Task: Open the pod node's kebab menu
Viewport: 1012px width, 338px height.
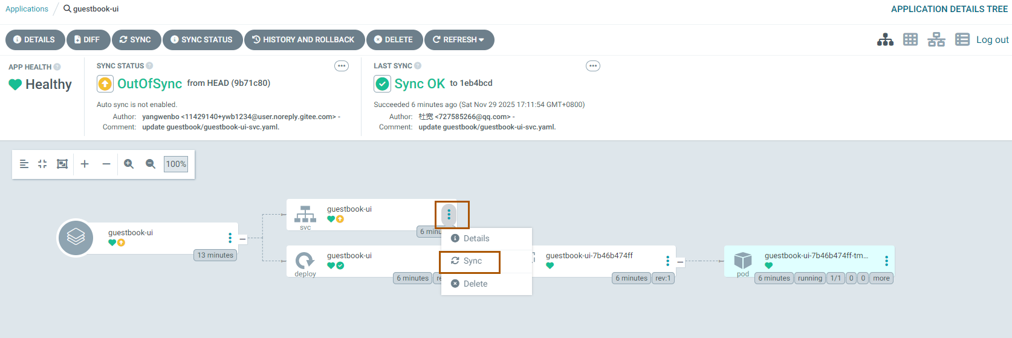Action: click(886, 261)
